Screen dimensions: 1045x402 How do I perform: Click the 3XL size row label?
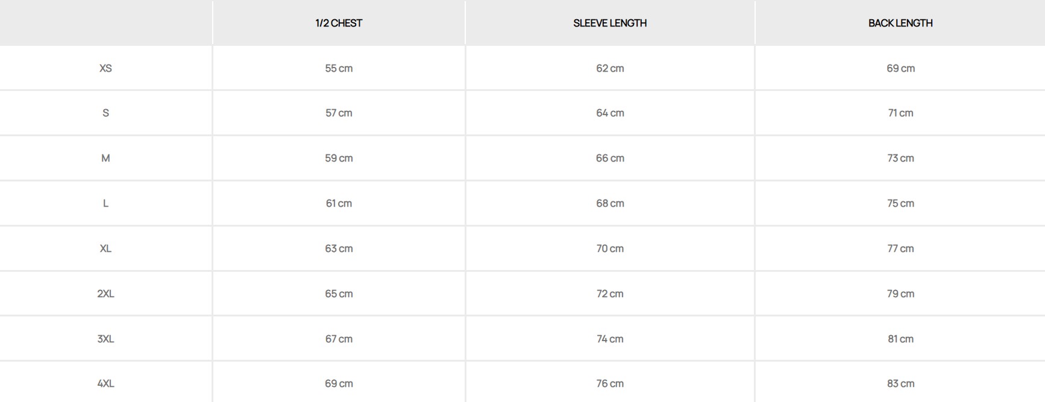tap(105, 339)
